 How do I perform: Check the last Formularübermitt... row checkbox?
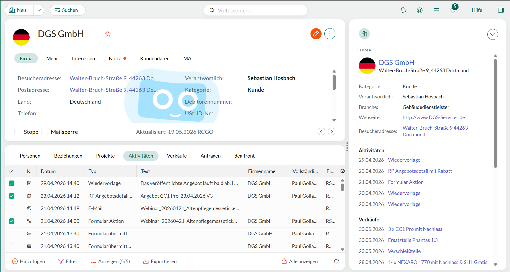[x=12, y=246]
